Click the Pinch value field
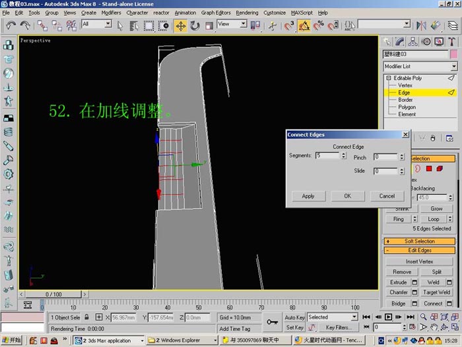The image size is (462, 347). 385,157
